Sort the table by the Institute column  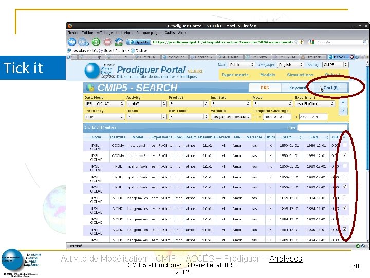point(118,137)
